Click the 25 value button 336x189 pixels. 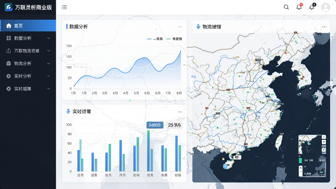tap(174, 125)
